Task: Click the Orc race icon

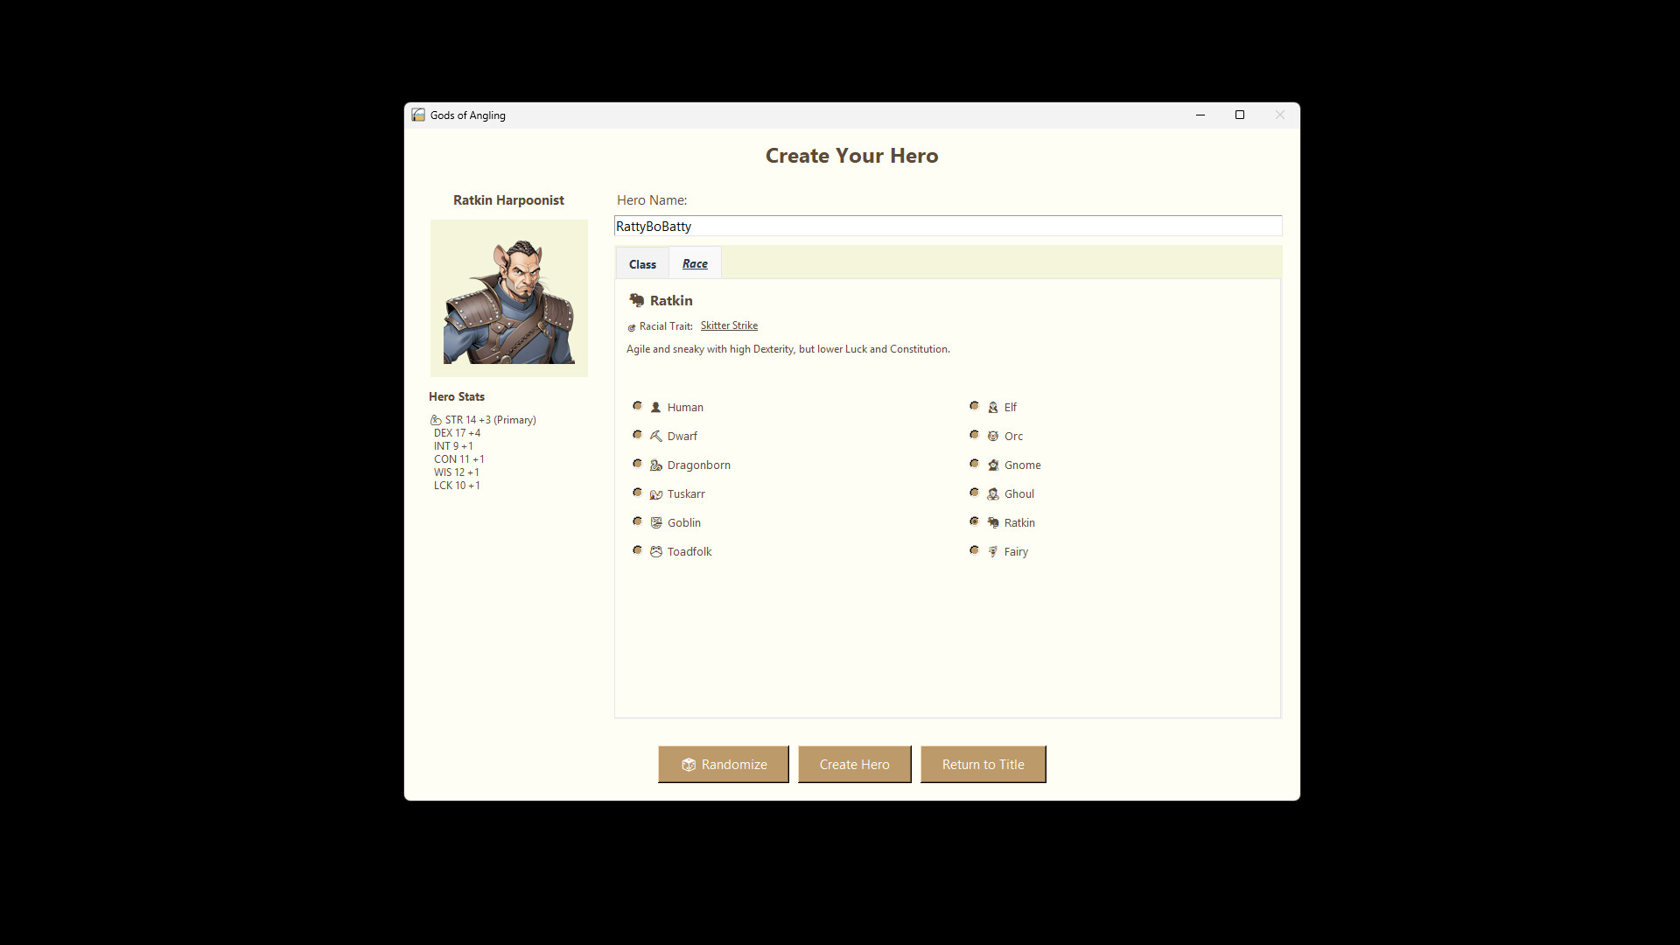Action: [992, 436]
